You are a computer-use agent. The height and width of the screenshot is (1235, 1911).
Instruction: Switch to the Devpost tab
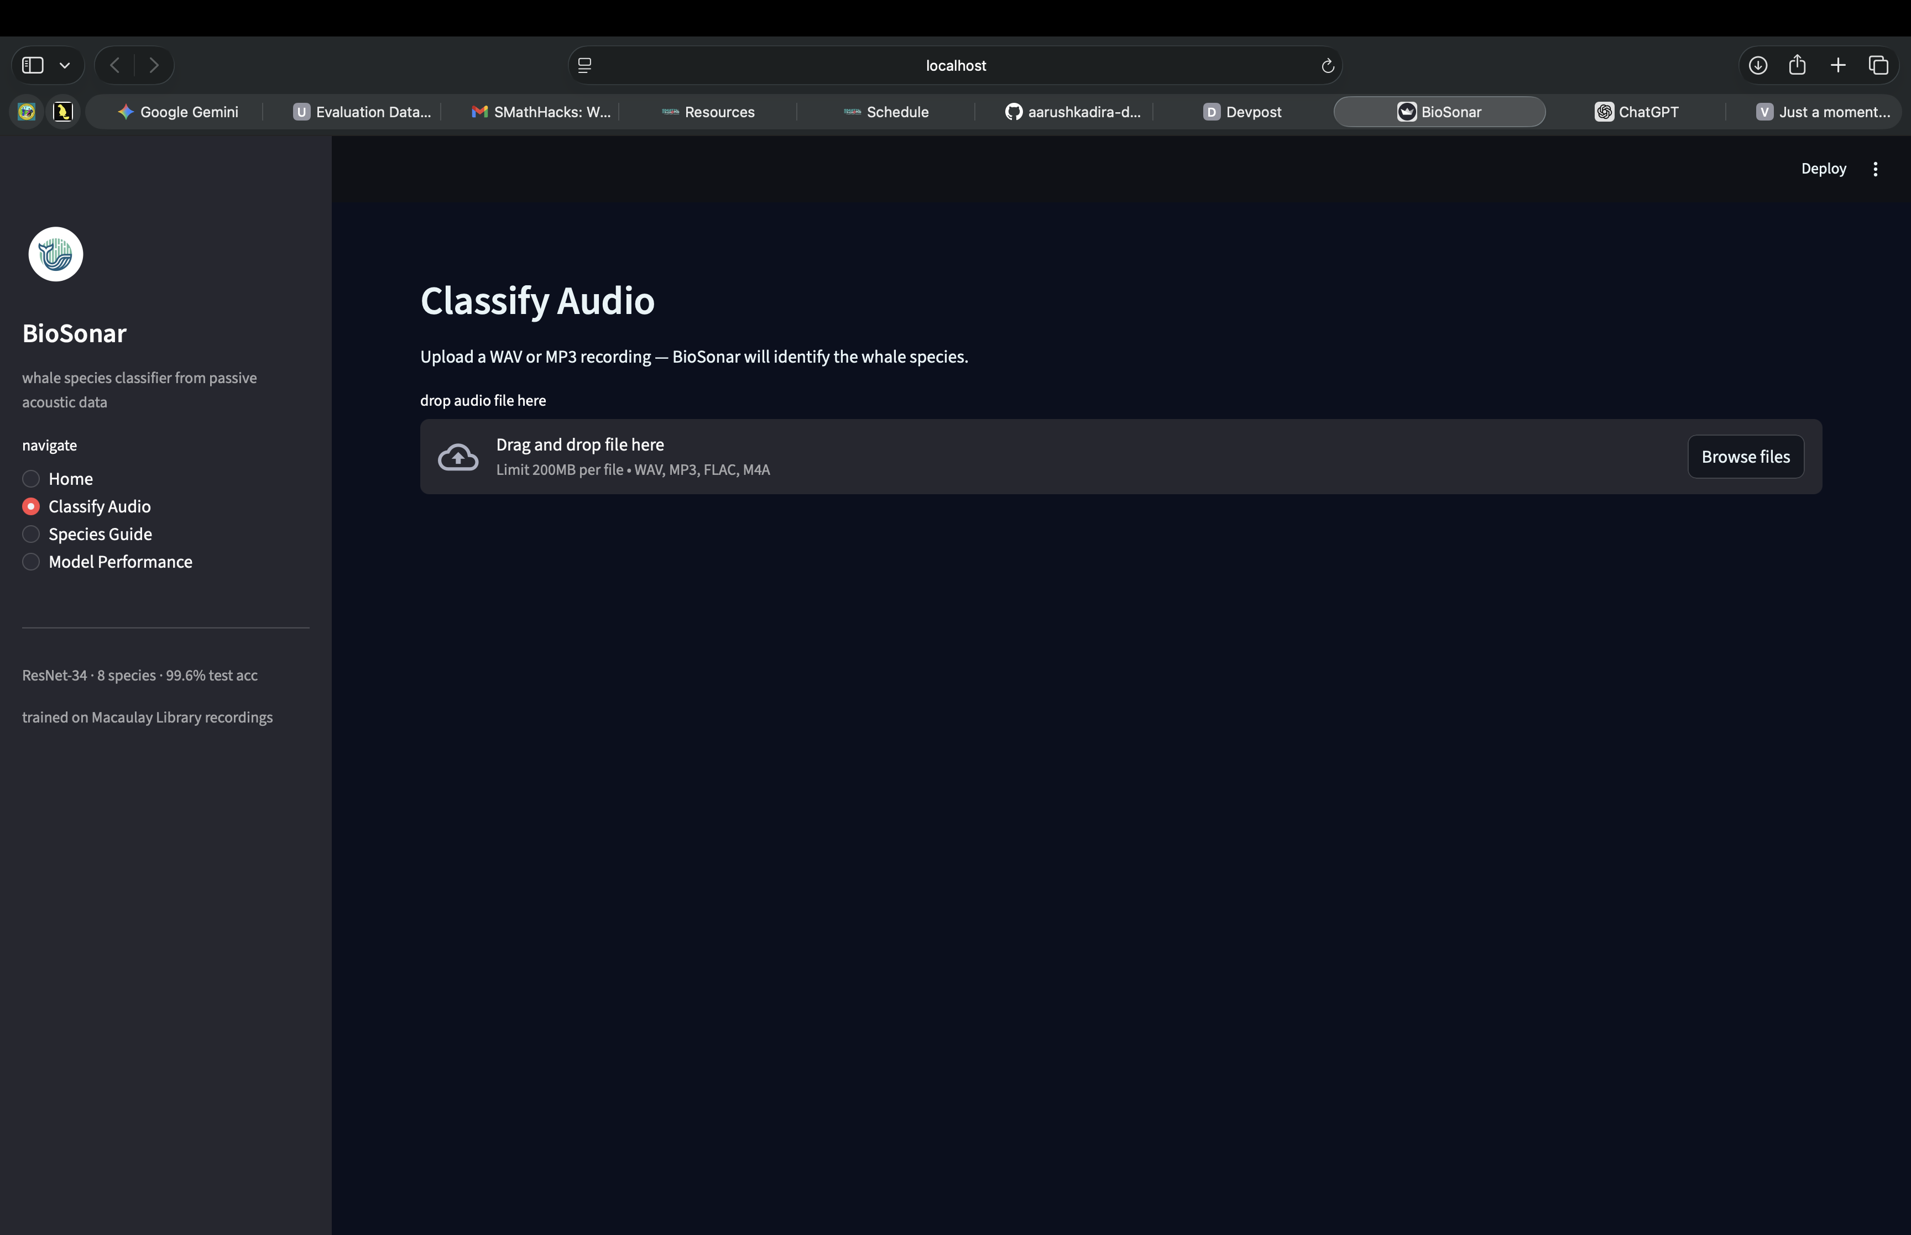[x=1242, y=112]
